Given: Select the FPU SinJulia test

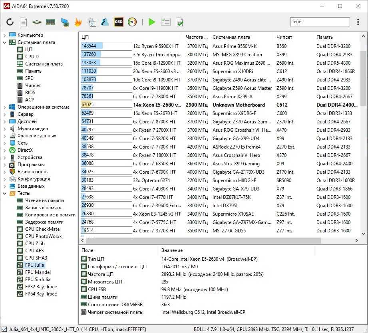Looking at the screenshot, I should click(x=38, y=279).
